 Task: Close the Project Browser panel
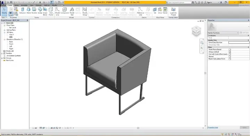coord(27,20)
